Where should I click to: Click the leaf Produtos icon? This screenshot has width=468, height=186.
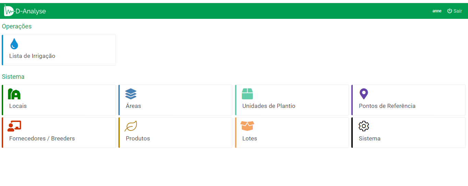coord(131,126)
